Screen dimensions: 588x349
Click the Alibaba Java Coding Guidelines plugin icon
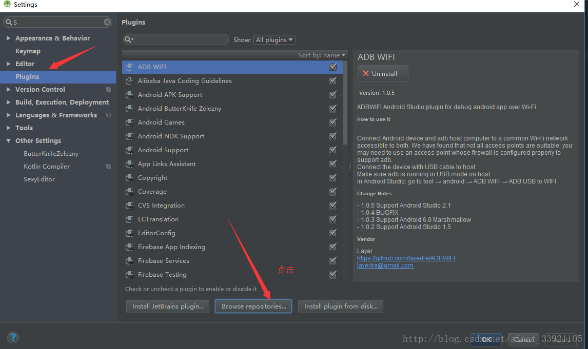[x=129, y=81]
